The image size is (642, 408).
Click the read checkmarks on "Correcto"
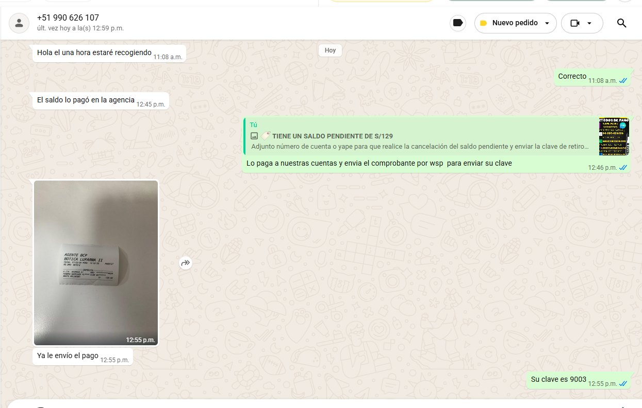click(x=623, y=81)
